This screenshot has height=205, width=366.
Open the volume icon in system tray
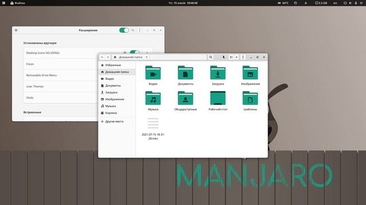(350, 3)
